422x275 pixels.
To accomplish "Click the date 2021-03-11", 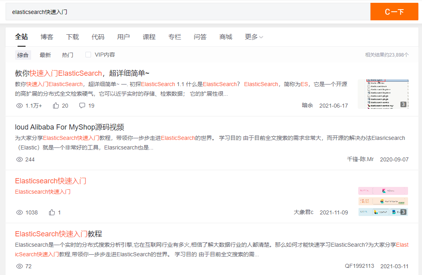I will pyautogui.click(x=394, y=266).
